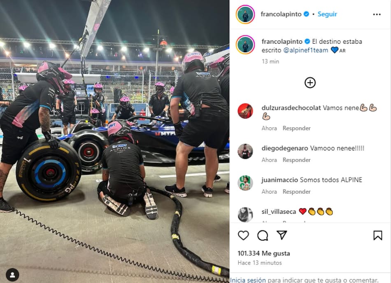This screenshot has width=391, height=283.
Task: Open dulzurasdechocolat's profile avatar
Action: pyautogui.click(x=245, y=111)
